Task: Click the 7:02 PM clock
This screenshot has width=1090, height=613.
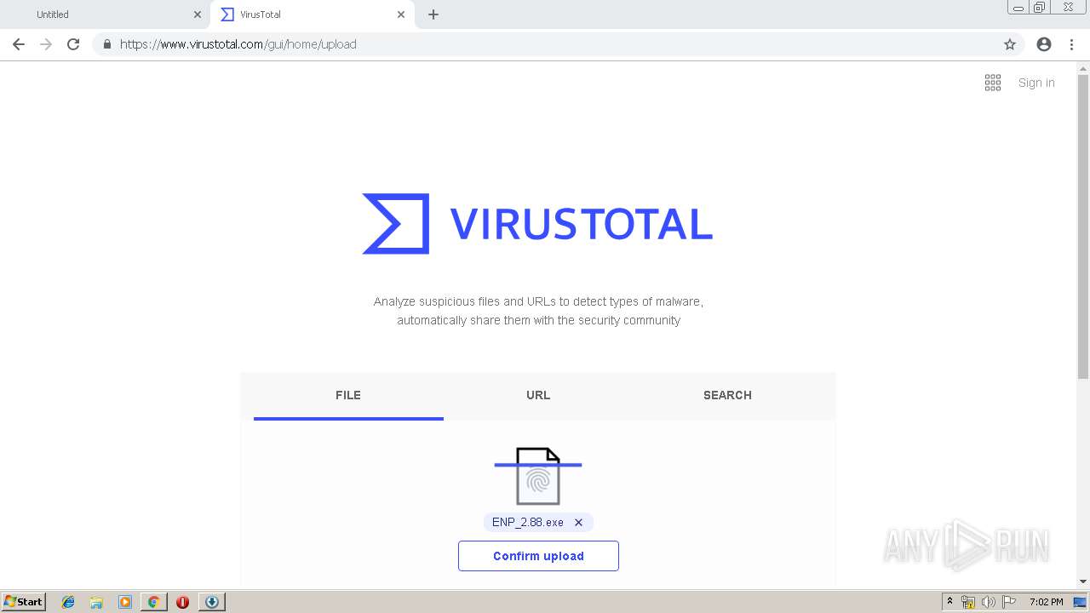Action: click(x=1046, y=602)
